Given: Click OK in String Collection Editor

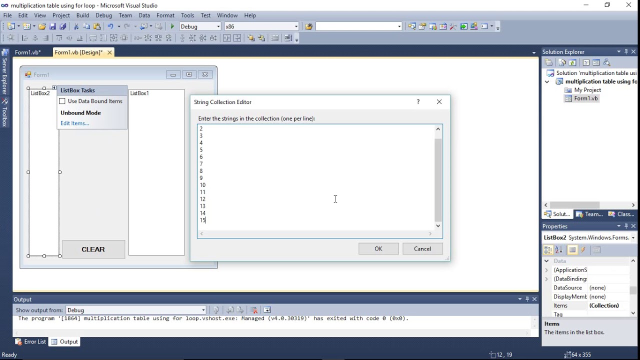Looking at the screenshot, I should tap(378, 249).
